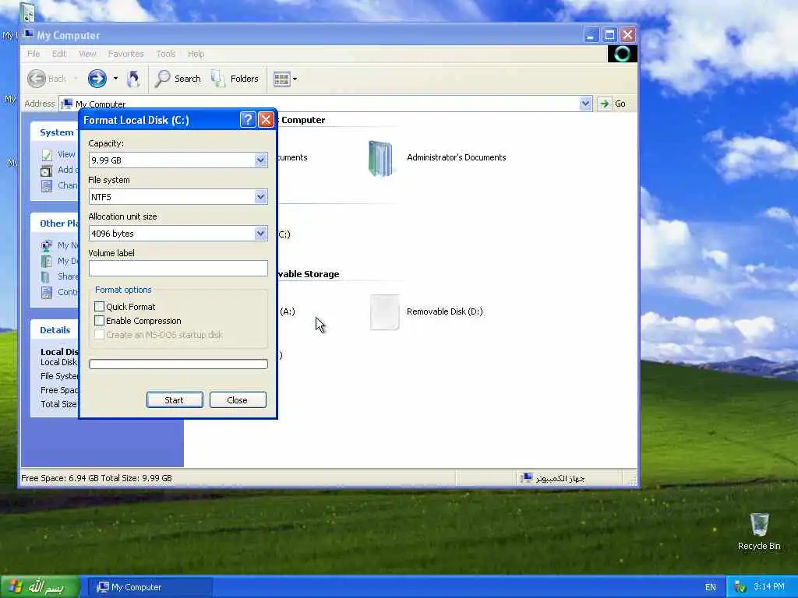Click Change a setting icon in sidebar
The image size is (798, 598).
click(x=47, y=186)
